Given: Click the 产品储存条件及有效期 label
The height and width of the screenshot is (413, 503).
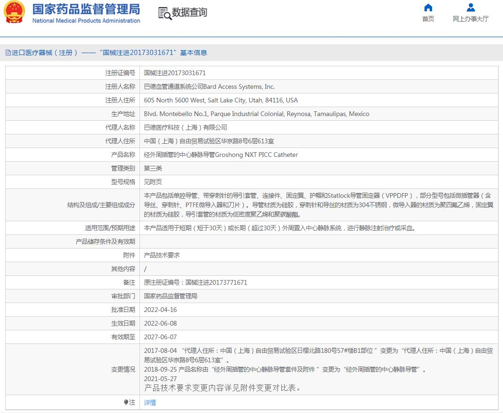Looking at the screenshot, I should click(x=106, y=242).
